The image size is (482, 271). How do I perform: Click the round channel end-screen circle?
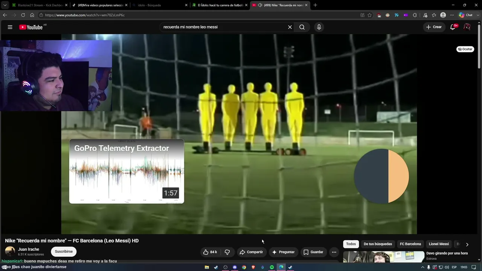[381, 176]
